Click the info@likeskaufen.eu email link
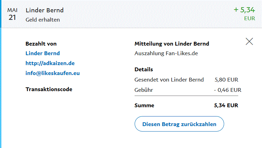The image size is (262, 148). [53, 73]
